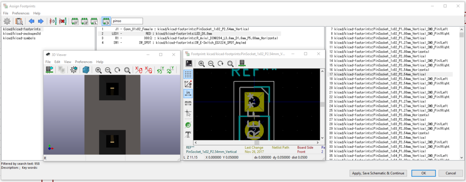Reload board icon in 3D Viewer toolbar

pos(49,70)
